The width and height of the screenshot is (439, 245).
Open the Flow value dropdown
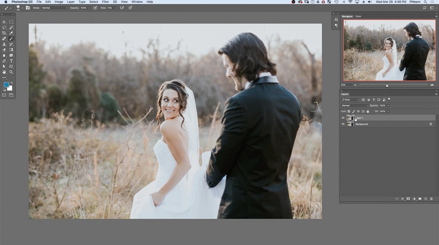pos(116,8)
